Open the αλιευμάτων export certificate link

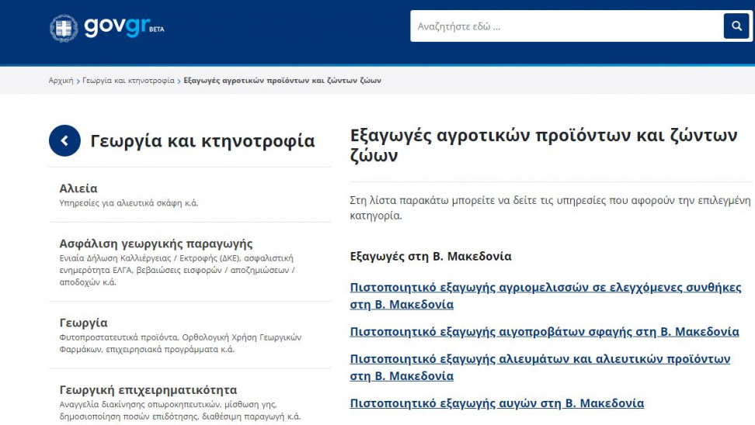(540, 359)
